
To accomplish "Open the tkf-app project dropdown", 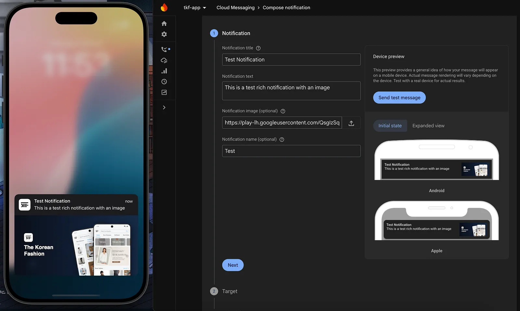I will [194, 7].
